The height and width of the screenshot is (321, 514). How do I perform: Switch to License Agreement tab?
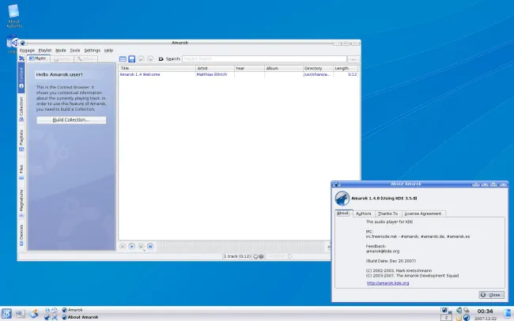[x=423, y=213]
